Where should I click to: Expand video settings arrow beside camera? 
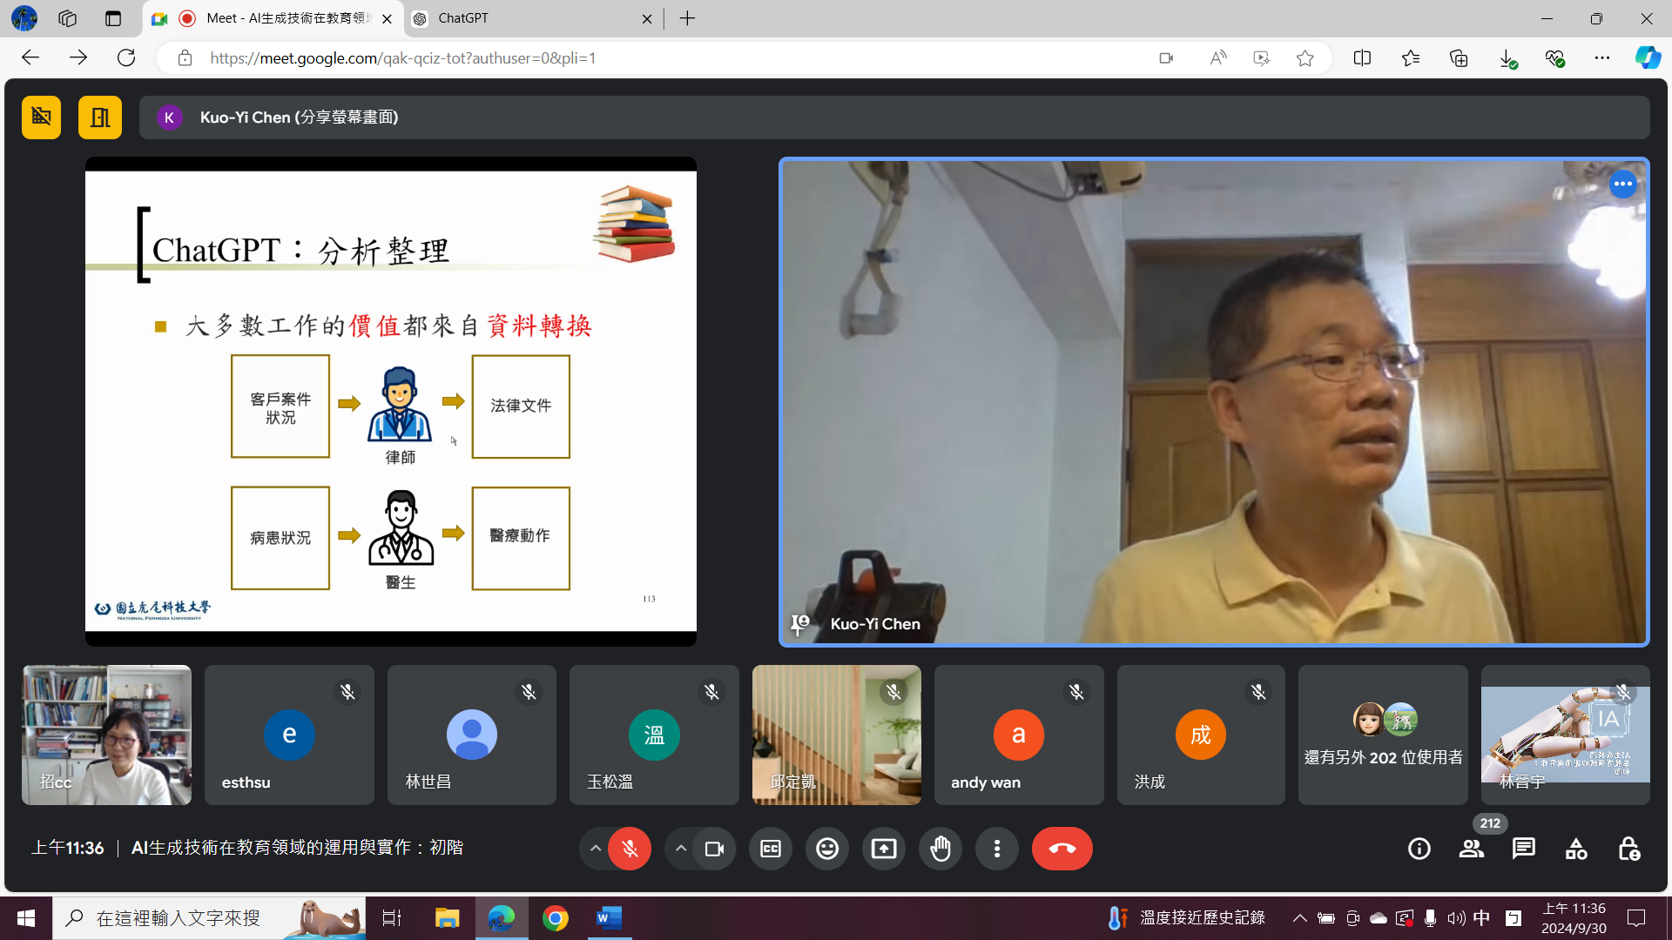pos(681,849)
